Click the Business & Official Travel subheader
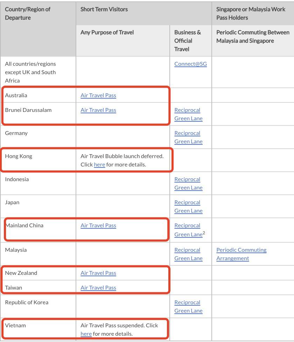Screen dimensions: 294x342 coord(188,41)
